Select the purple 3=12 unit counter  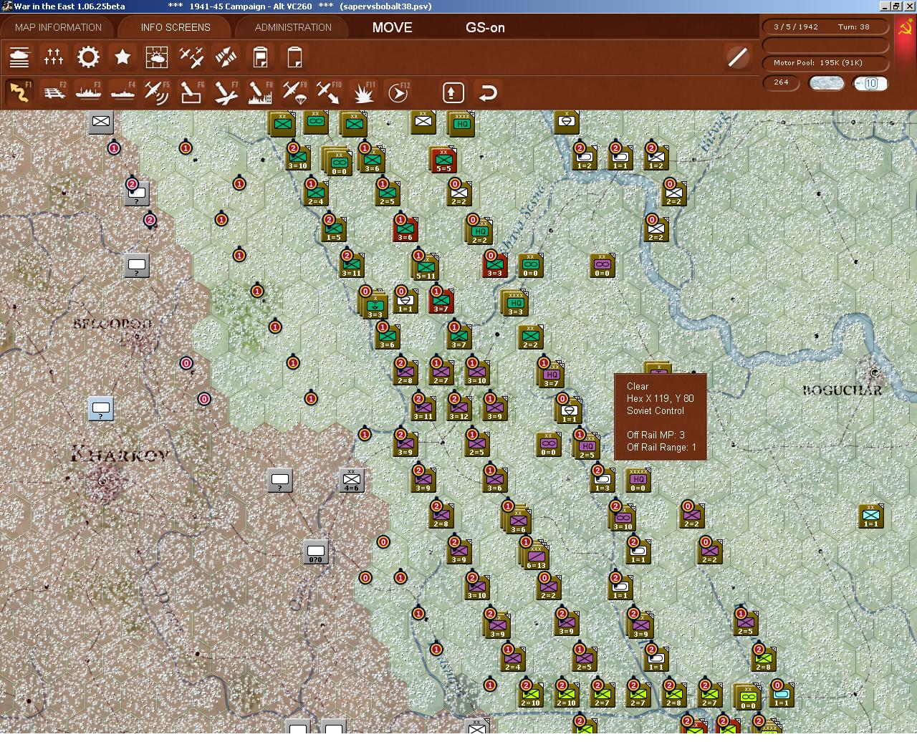pos(458,408)
